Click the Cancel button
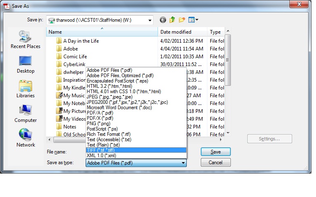 click(216, 163)
